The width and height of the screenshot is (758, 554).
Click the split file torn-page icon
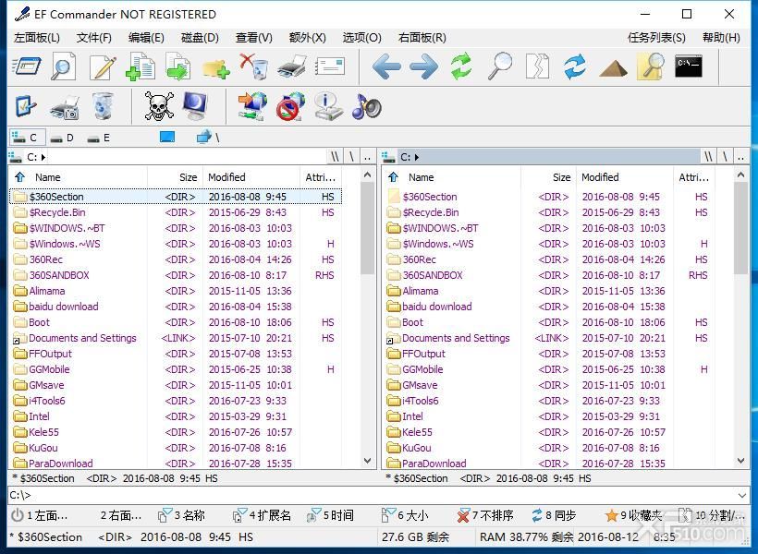tap(537, 66)
